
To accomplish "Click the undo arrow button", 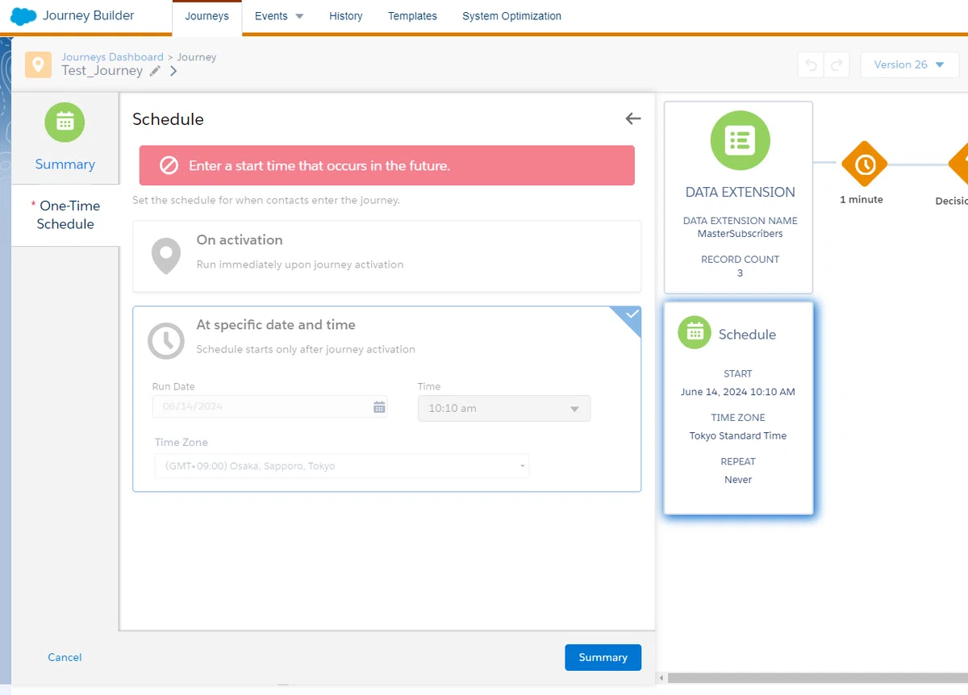I will click(812, 65).
